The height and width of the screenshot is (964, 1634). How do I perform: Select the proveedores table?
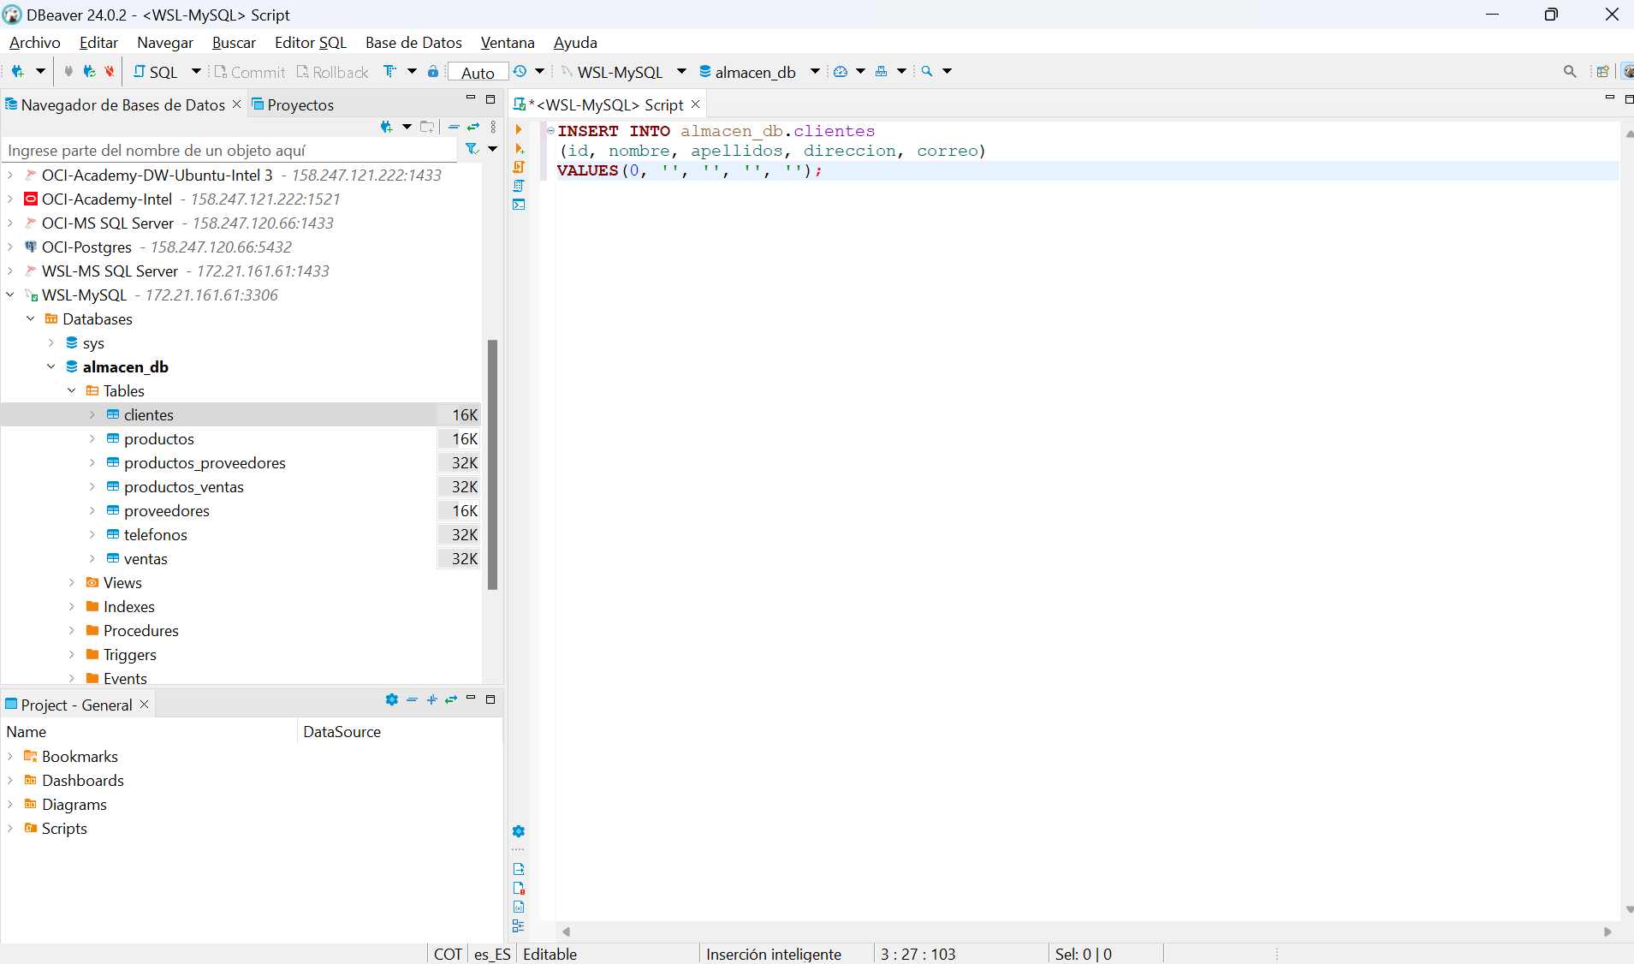click(x=167, y=511)
